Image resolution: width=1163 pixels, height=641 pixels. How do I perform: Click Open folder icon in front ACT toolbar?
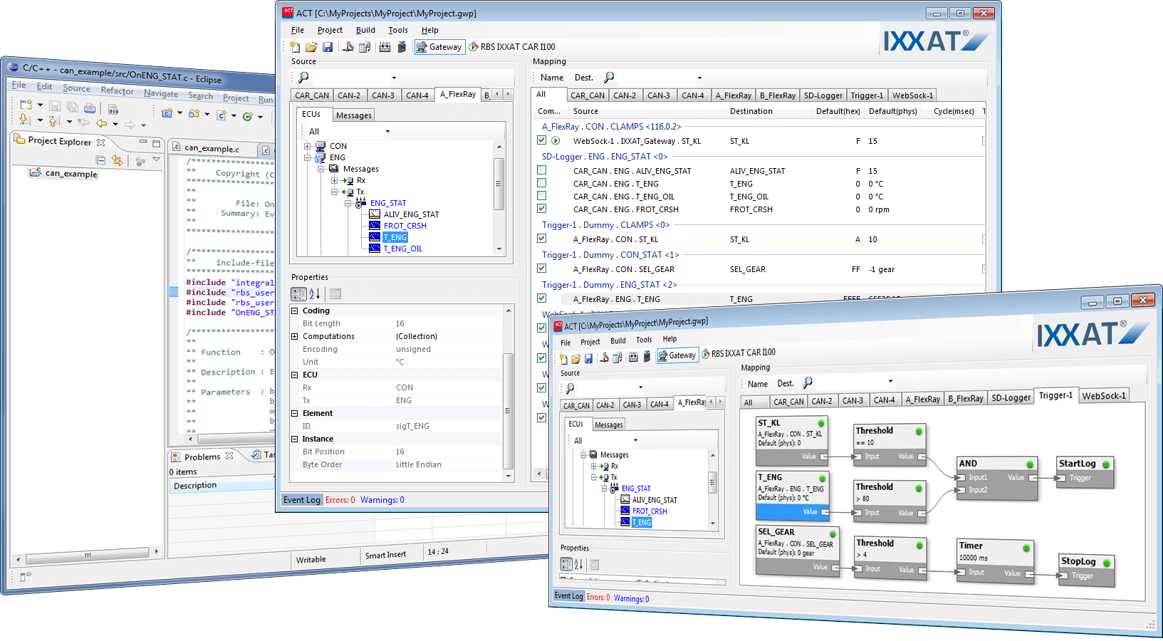tap(575, 359)
